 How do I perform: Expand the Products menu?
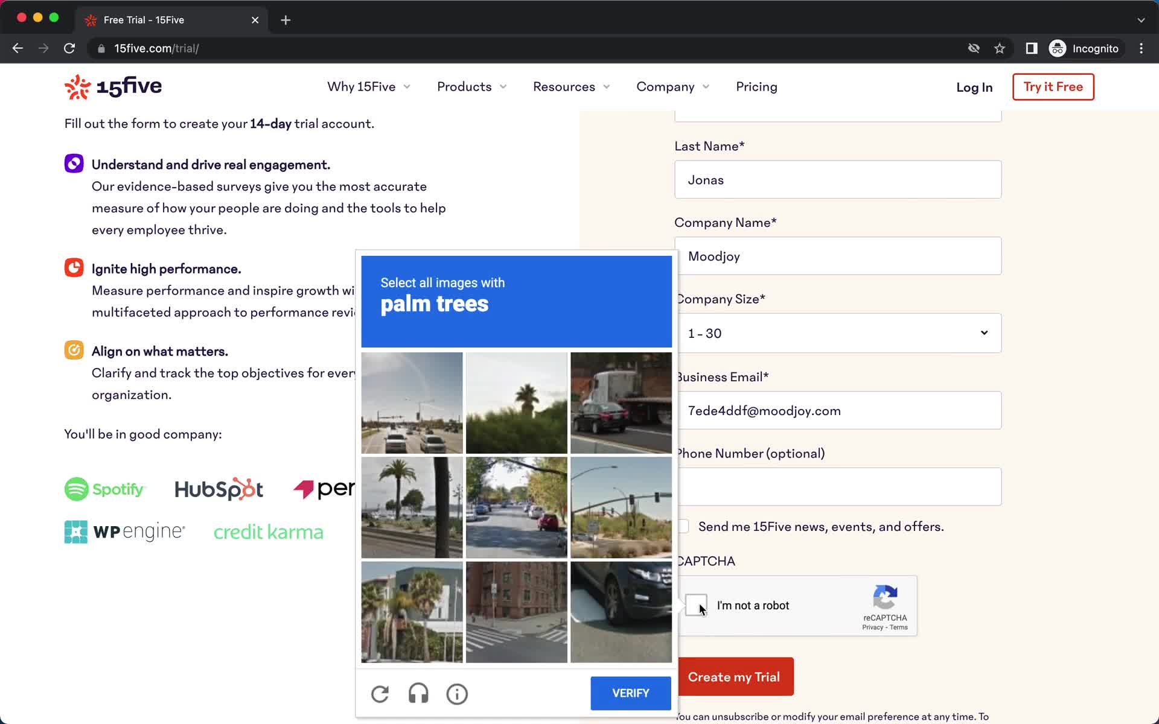tap(471, 87)
